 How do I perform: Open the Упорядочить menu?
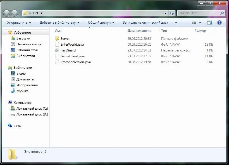(19, 23)
